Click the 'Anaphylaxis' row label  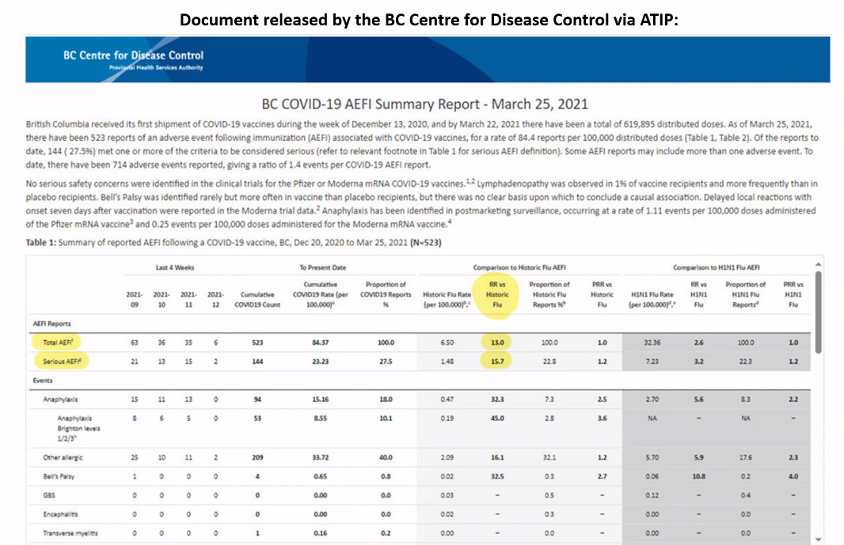pos(60,399)
